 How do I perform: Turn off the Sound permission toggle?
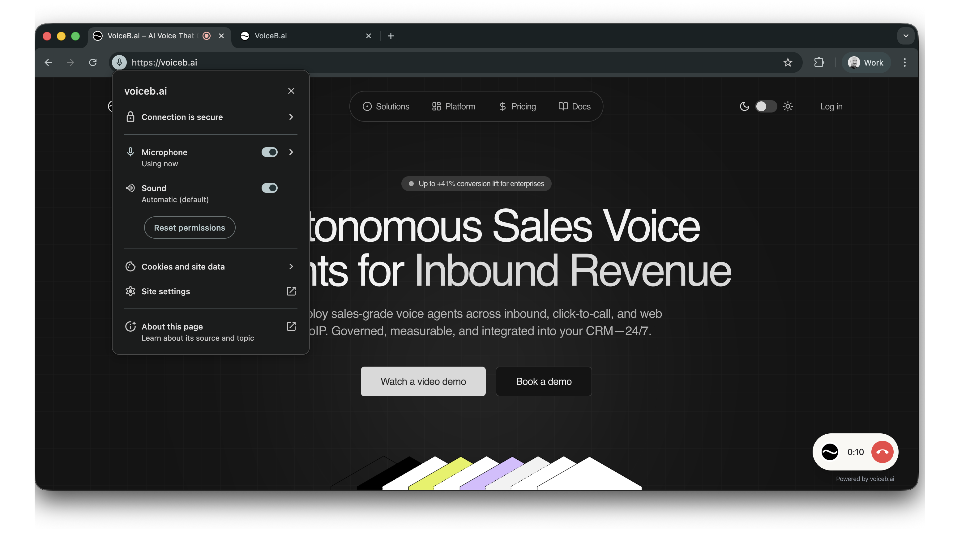[269, 188]
